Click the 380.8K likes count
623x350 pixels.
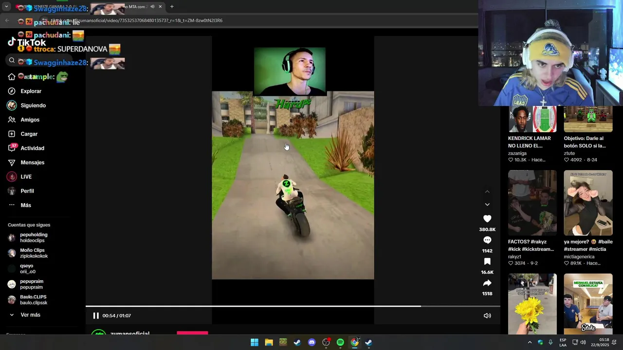(487, 229)
